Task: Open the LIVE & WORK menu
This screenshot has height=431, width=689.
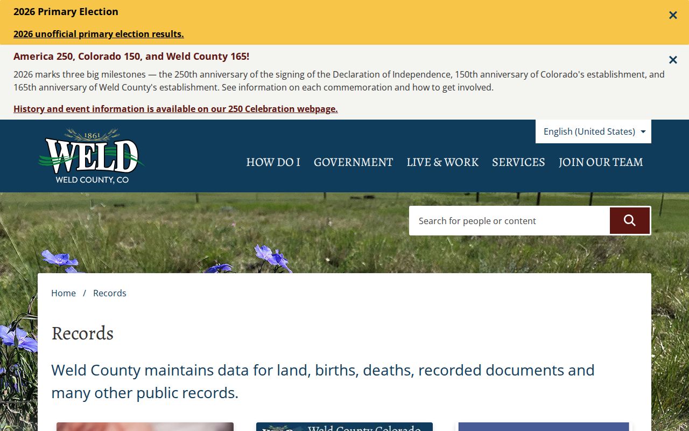Action: [442, 162]
